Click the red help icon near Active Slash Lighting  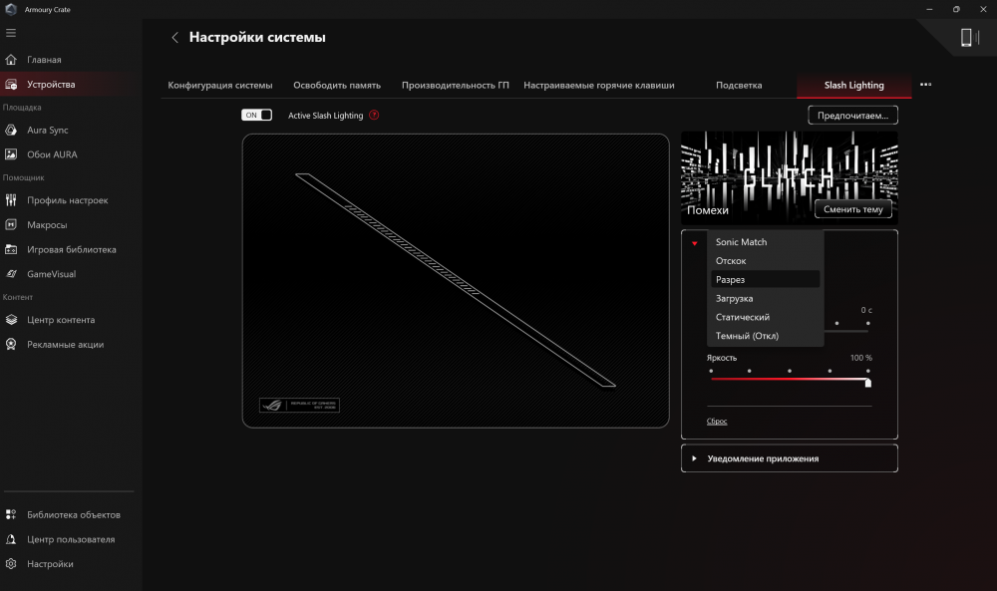click(374, 116)
